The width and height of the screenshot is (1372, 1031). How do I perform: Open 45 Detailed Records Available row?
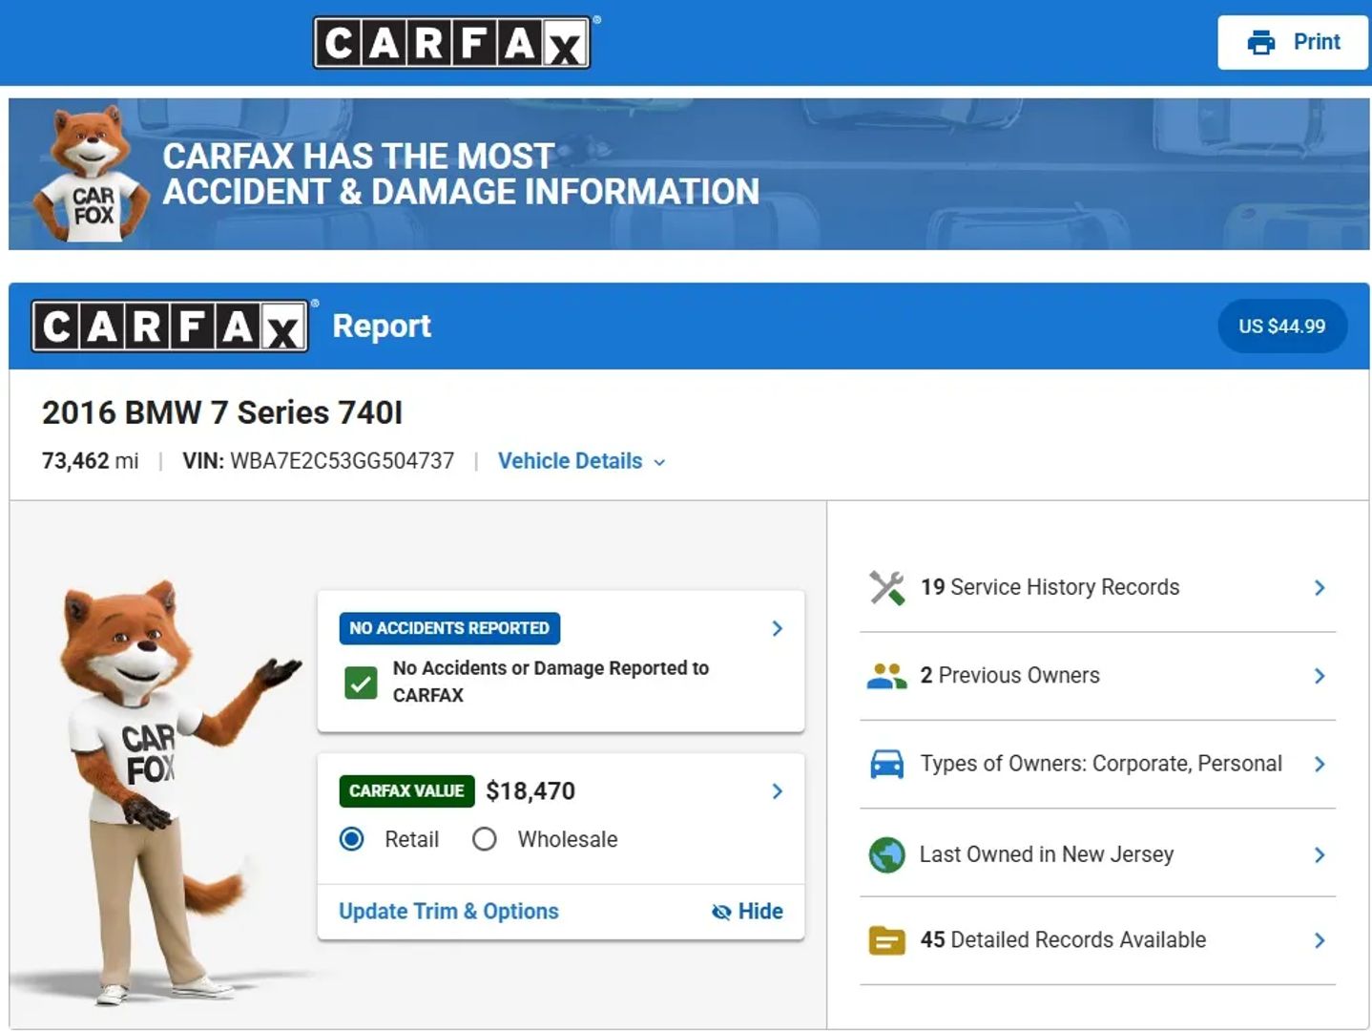coord(1097,940)
